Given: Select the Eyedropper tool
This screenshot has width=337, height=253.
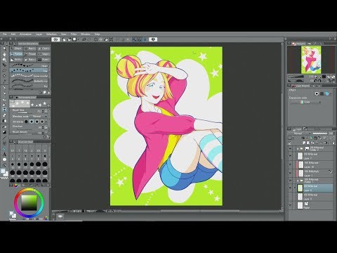Looking at the screenshot, I should coord(4,82).
